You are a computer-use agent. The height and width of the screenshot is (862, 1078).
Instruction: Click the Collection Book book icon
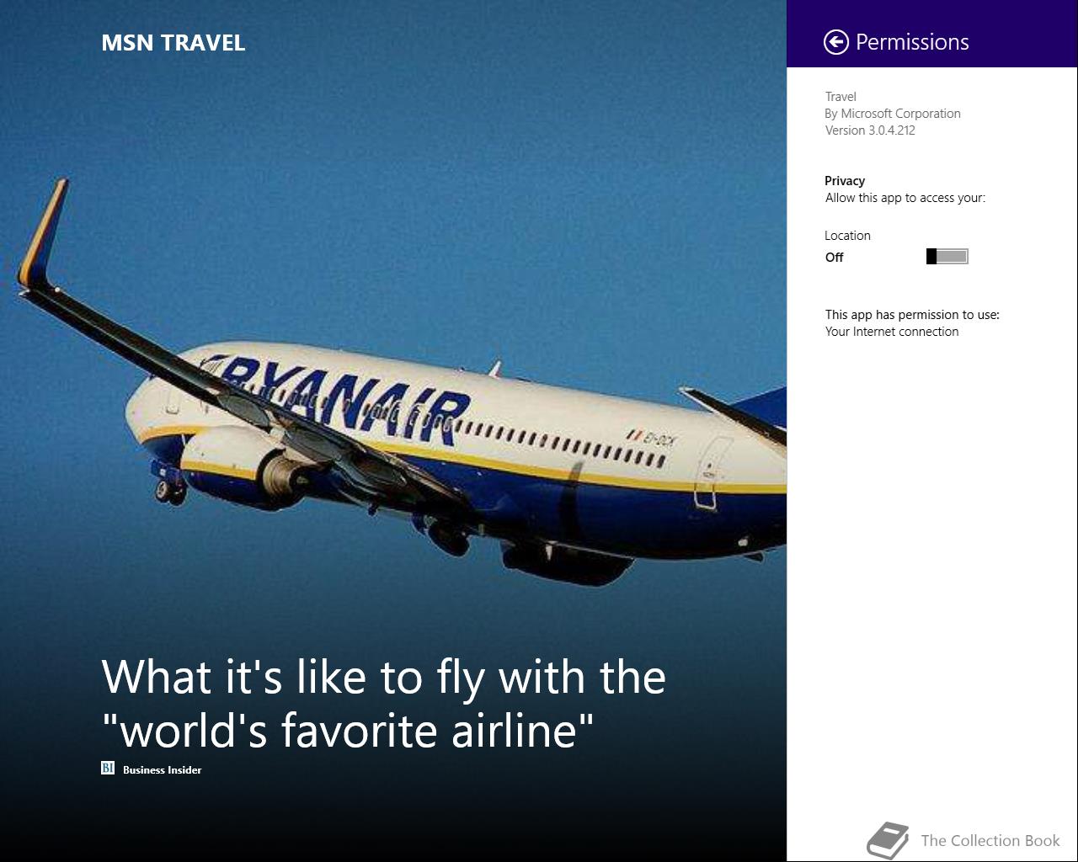pos(888,841)
